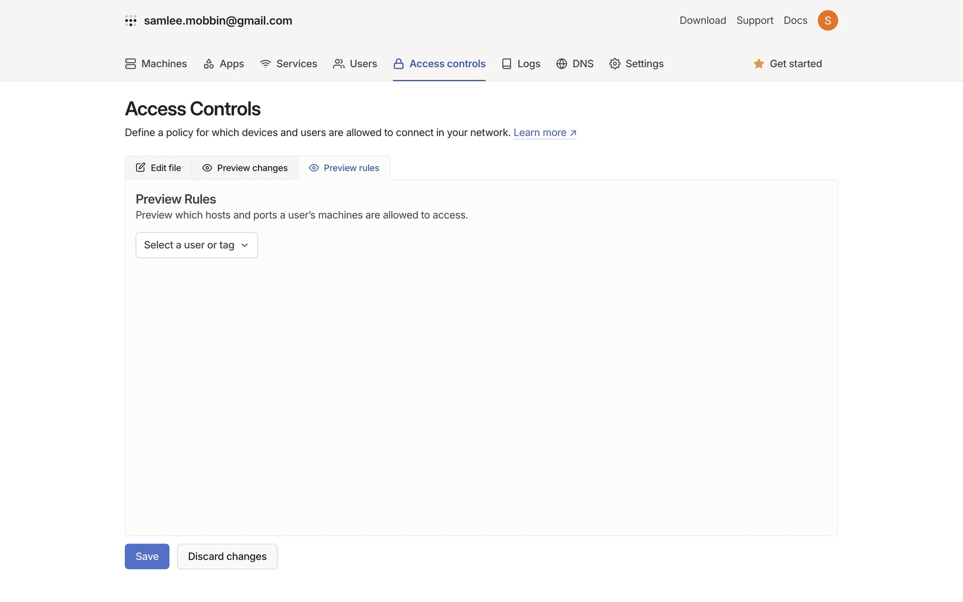Go to the Docs link
963x602 pixels.
pyautogui.click(x=795, y=21)
